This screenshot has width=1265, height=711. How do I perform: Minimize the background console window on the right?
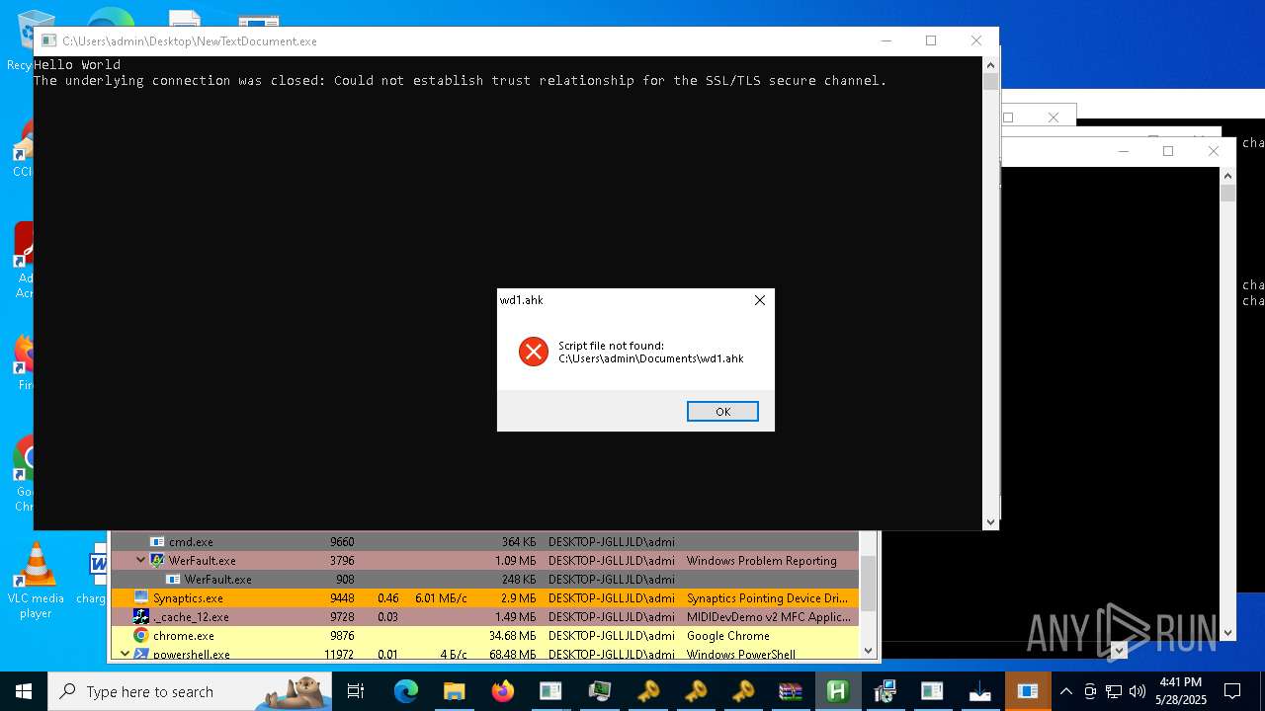pos(1123,151)
